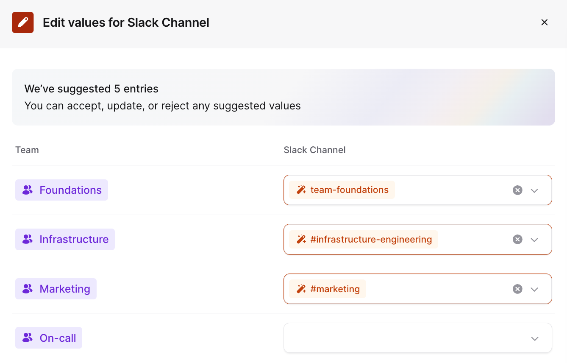This screenshot has width=567, height=363.
Task: Click the people icon beside On-call
Action: 28,338
